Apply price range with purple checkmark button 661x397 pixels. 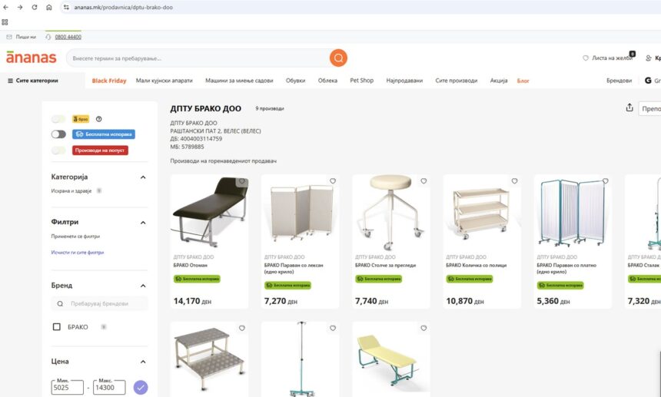point(141,387)
